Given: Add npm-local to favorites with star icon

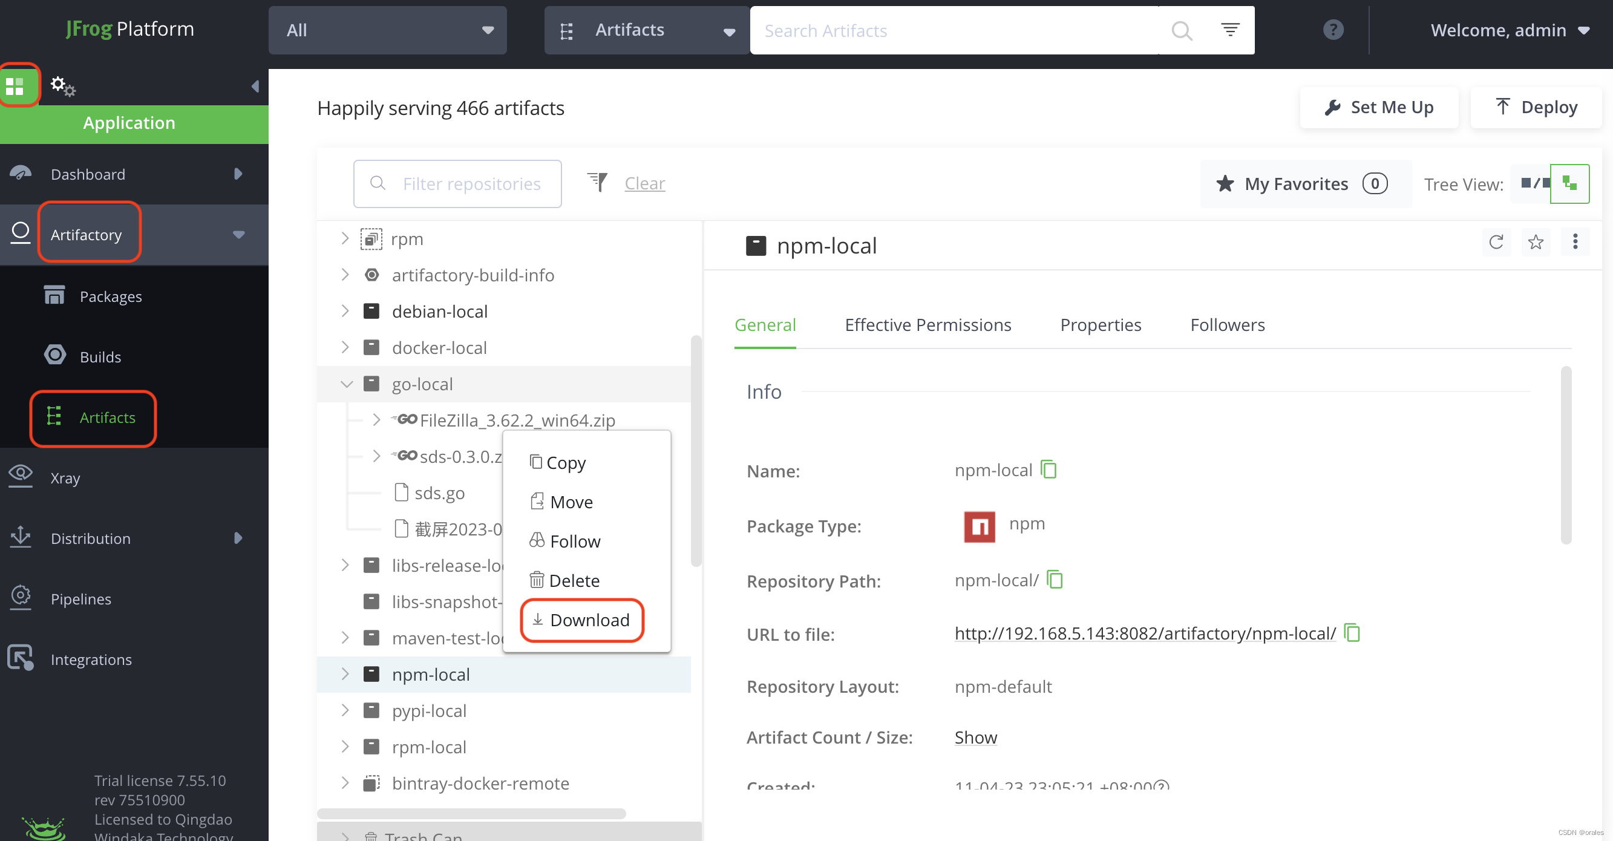Looking at the screenshot, I should pyautogui.click(x=1536, y=243).
